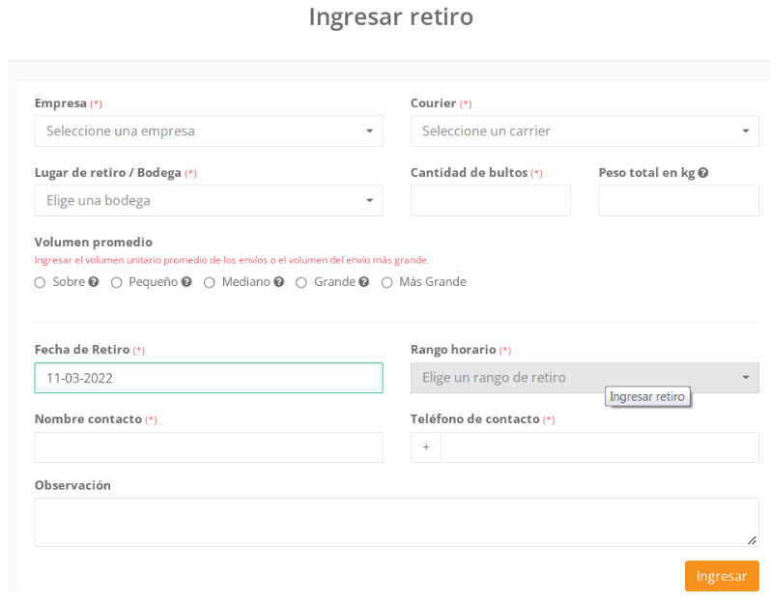This screenshot has height=603, width=770.
Task: Open the Elige un rango de retiro dropdown
Action: (585, 378)
